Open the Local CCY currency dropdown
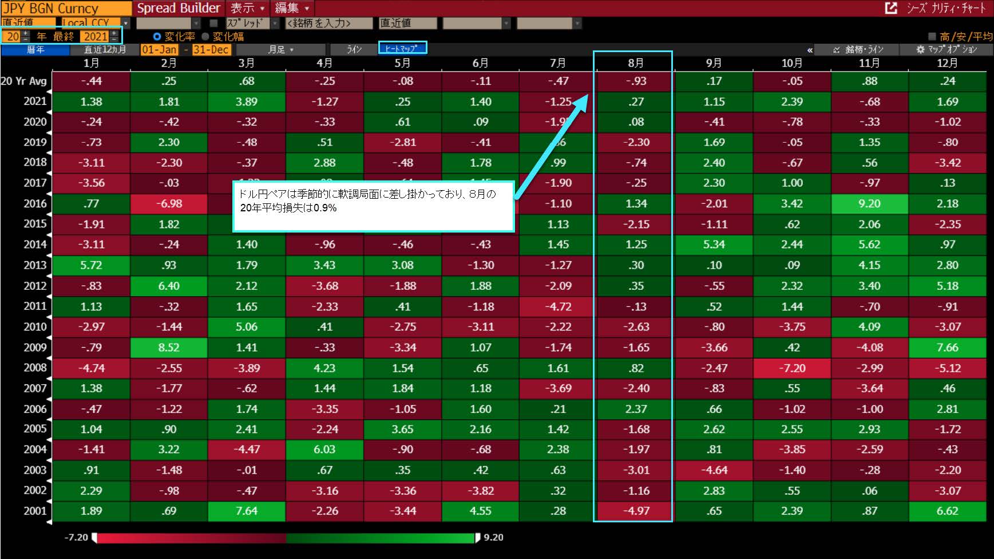 pyautogui.click(x=125, y=23)
